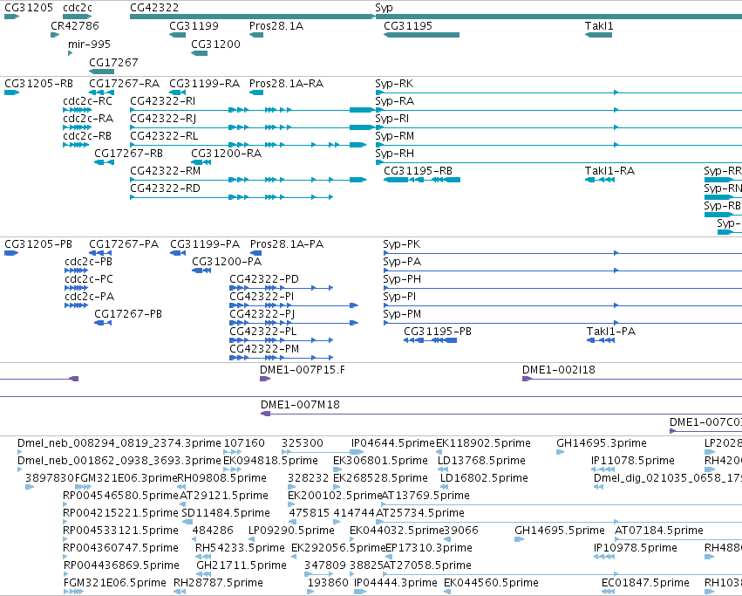The height and width of the screenshot is (596, 742).
Task: Select the GH21711.5prime EST label
Action: (242, 565)
